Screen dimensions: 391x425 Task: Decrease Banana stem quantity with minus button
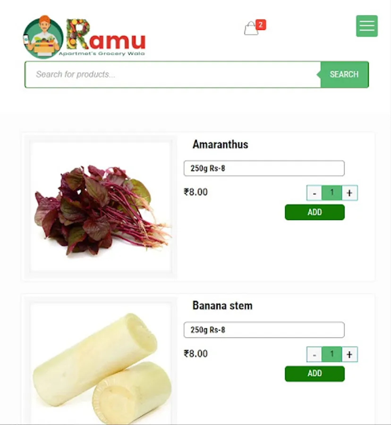pyautogui.click(x=314, y=354)
